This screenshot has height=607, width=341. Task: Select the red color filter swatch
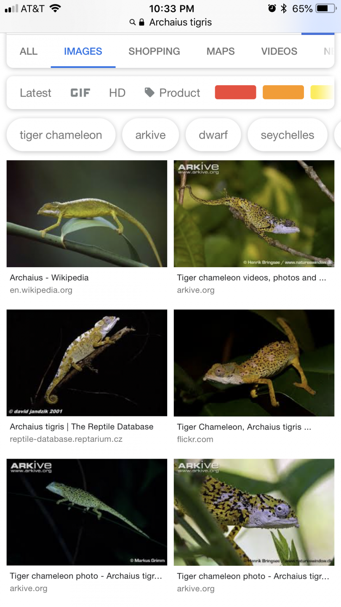[235, 92]
